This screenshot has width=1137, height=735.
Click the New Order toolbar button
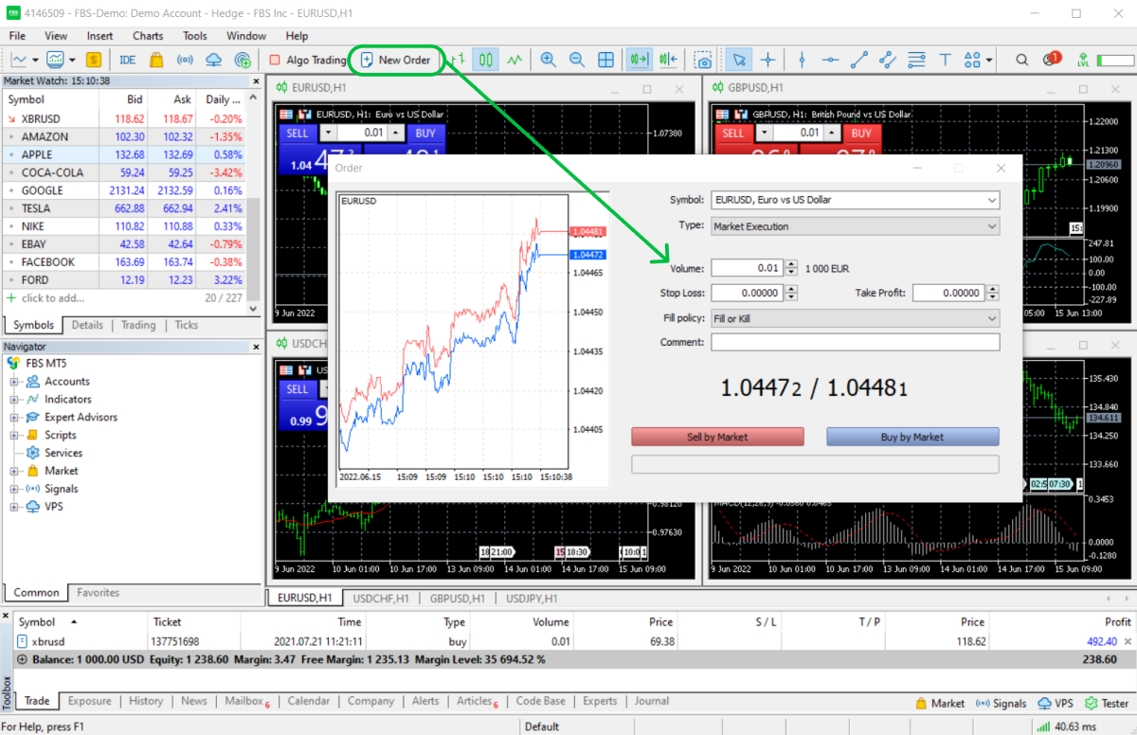coord(395,60)
